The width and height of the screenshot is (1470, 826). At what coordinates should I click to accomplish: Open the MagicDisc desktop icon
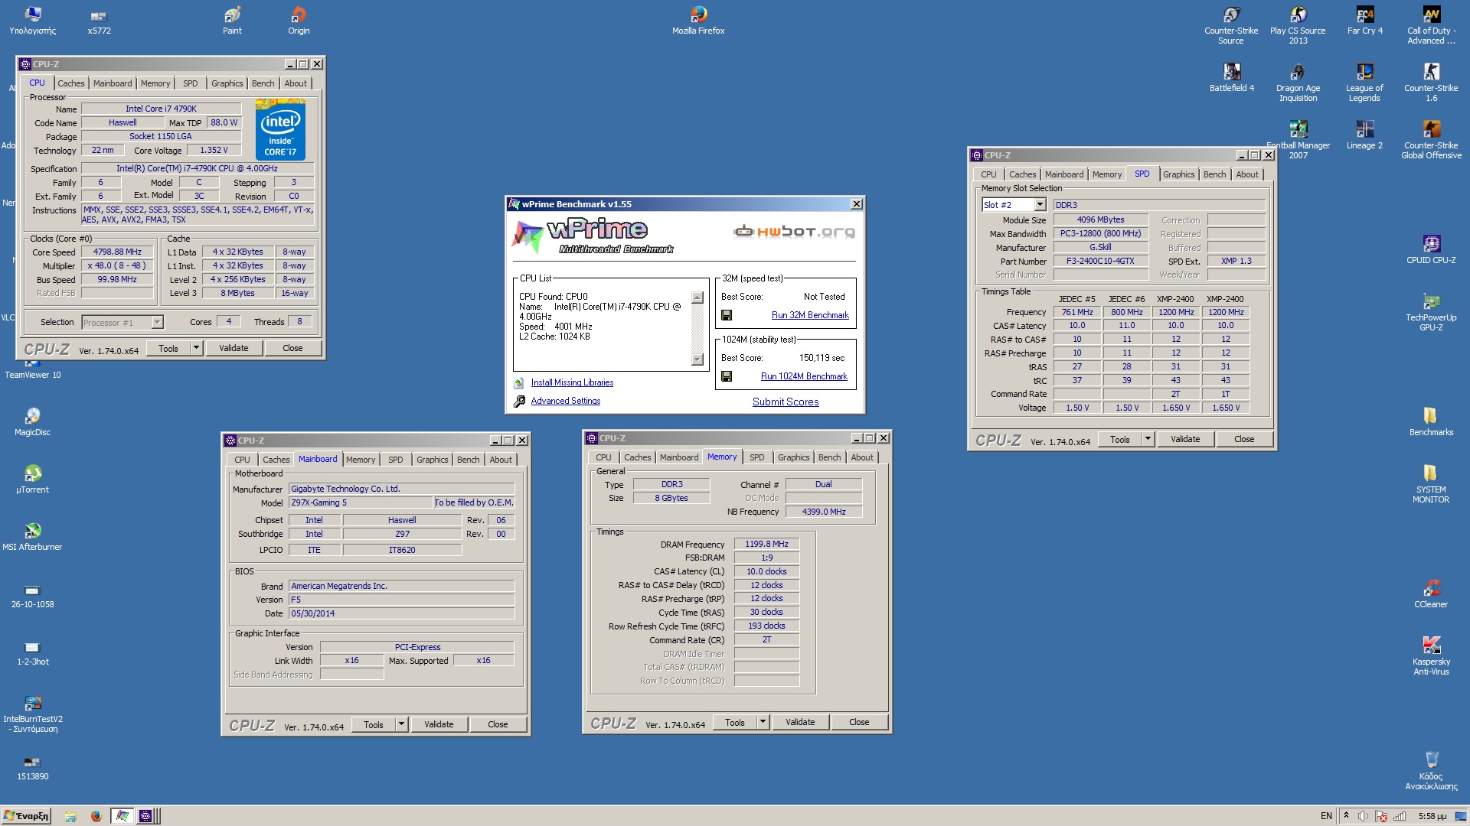tap(32, 422)
